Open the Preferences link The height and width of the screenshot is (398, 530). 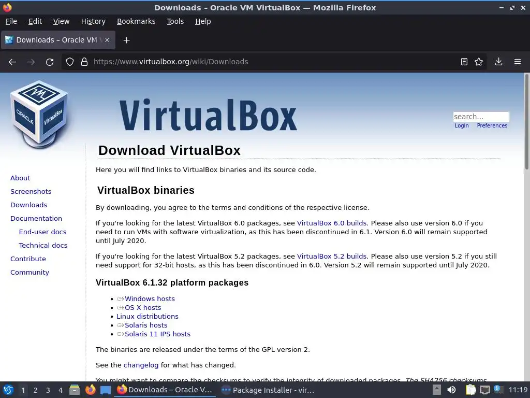(492, 125)
